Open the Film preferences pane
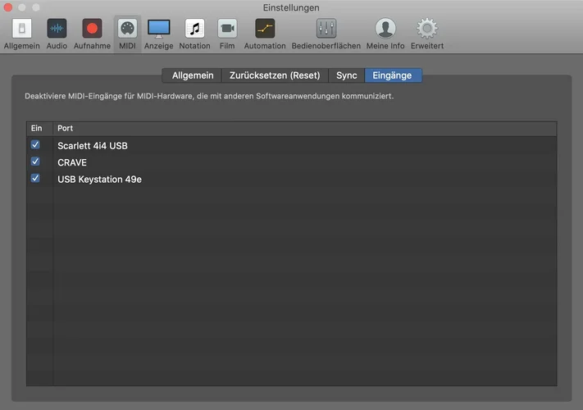 coord(227,34)
